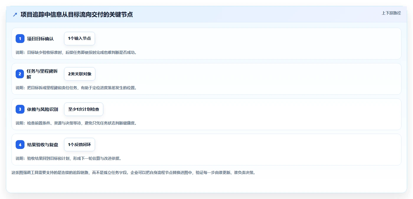Click the description starting 说明：验收结果回到目标

pos(68,158)
